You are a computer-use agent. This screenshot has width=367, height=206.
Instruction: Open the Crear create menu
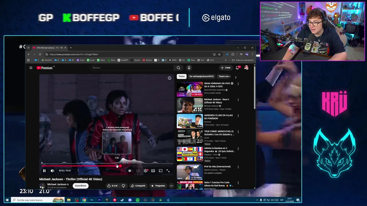(x=226, y=68)
